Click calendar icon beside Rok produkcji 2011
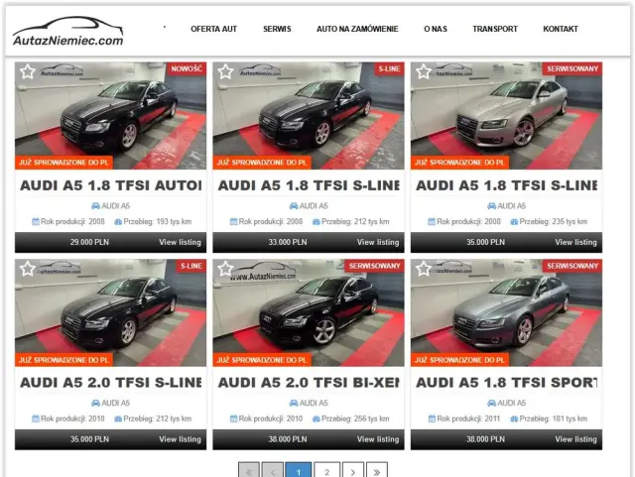635x477 pixels. click(432, 418)
